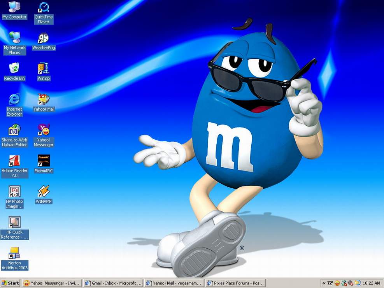Click the Yahoo Messenger smiley tray icon
This screenshot has width=384, height=288.
[337, 283]
